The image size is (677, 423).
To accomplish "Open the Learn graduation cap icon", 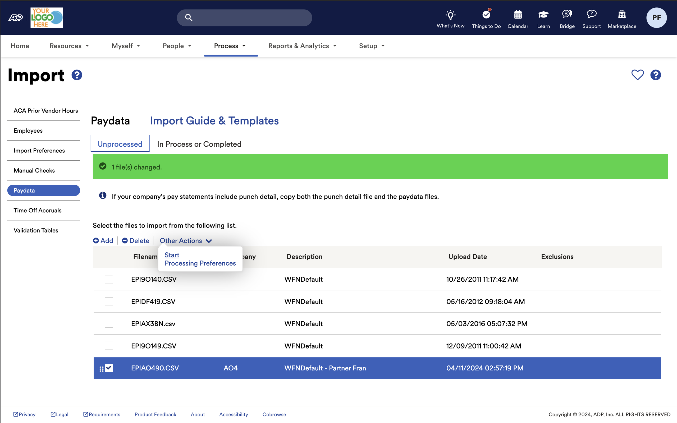I will pos(543,15).
